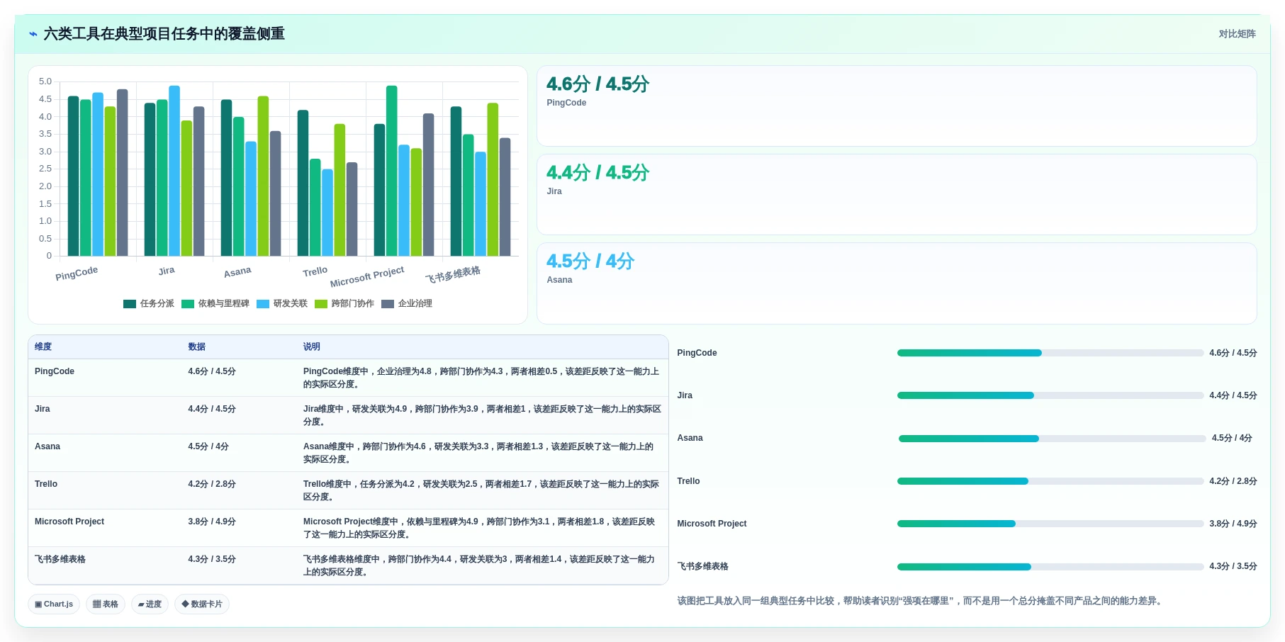Screen dimensions: 1285x642
Task: Select the Asana 4.5分 / 4分 card
Action: click(x=897, y=283)
